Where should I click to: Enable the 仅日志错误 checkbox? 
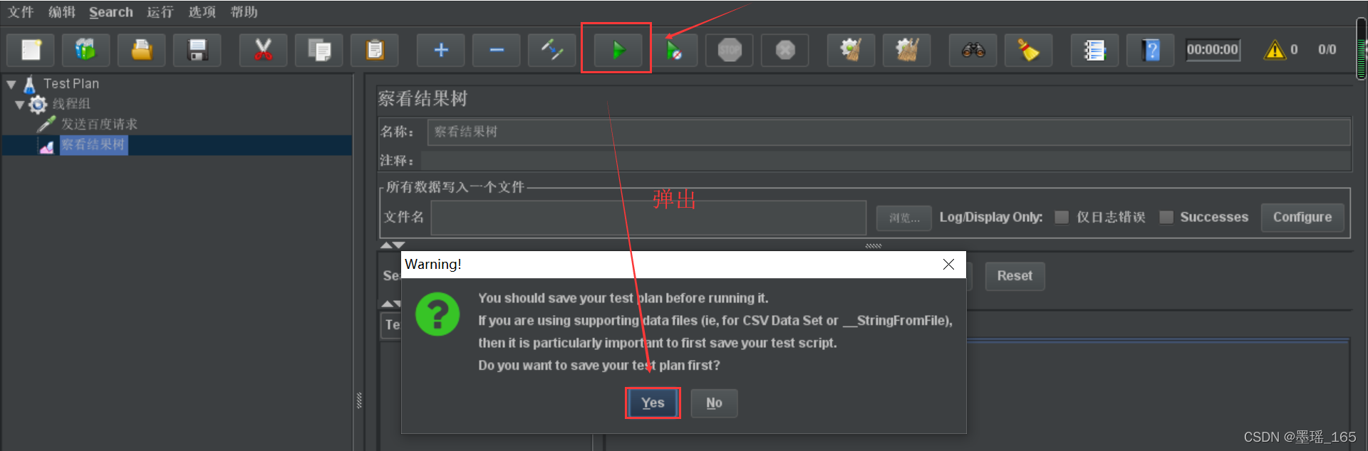pos(1062,217)
